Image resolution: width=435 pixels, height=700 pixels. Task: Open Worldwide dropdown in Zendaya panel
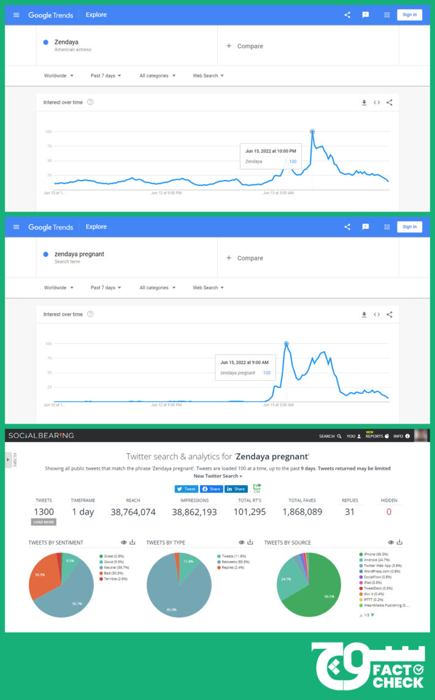58,76
